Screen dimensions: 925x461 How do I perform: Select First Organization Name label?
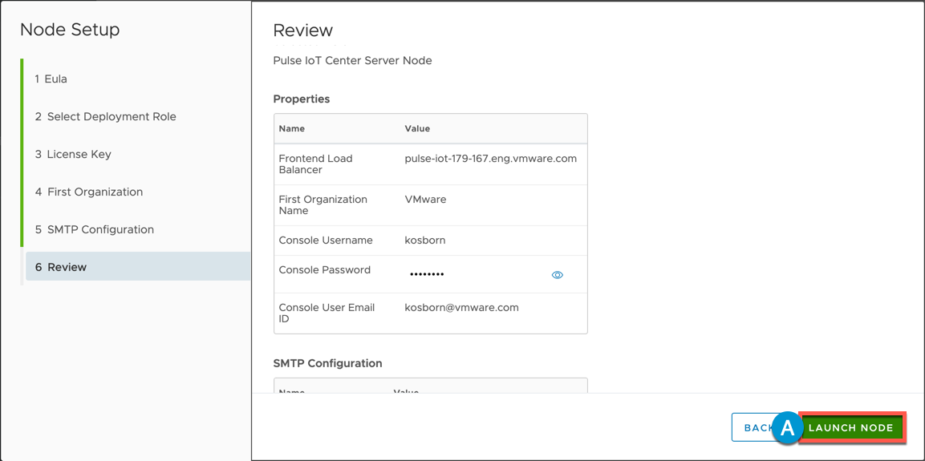[x=323, y=205]
